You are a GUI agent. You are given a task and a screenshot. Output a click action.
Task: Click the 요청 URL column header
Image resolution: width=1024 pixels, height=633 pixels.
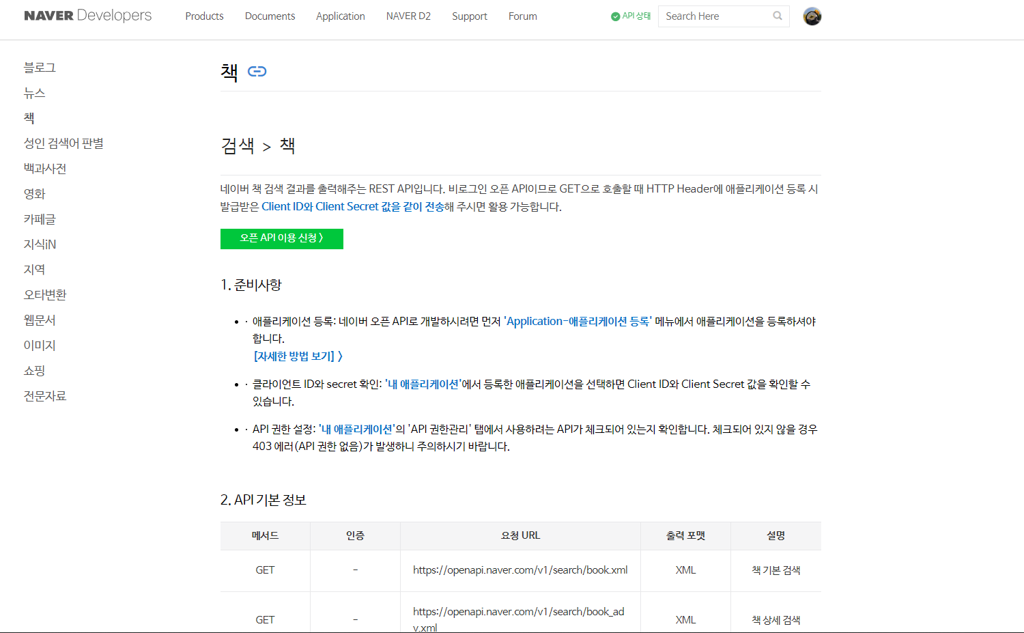pyautogui.click(x=520, y=535)
